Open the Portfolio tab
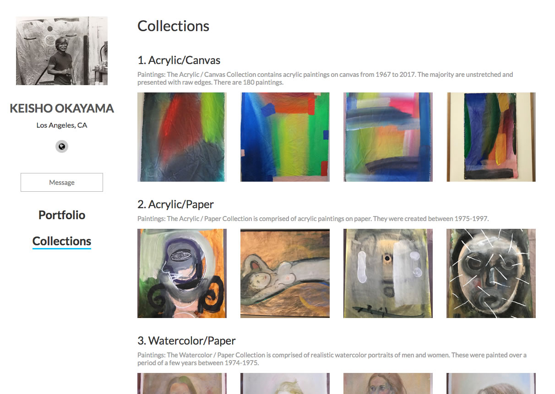Screen dimensions: 555x394 (x=62, y=215)
